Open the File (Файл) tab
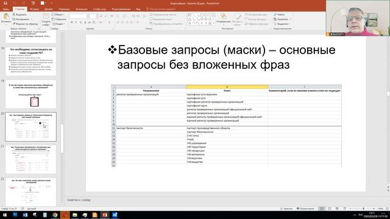The height and width of the screenshot is (219, 390). (5, 9)
